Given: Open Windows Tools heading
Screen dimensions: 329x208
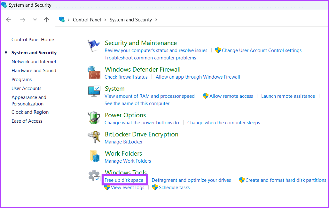Looking at the screenshot, I should click(x=126, y=172).
